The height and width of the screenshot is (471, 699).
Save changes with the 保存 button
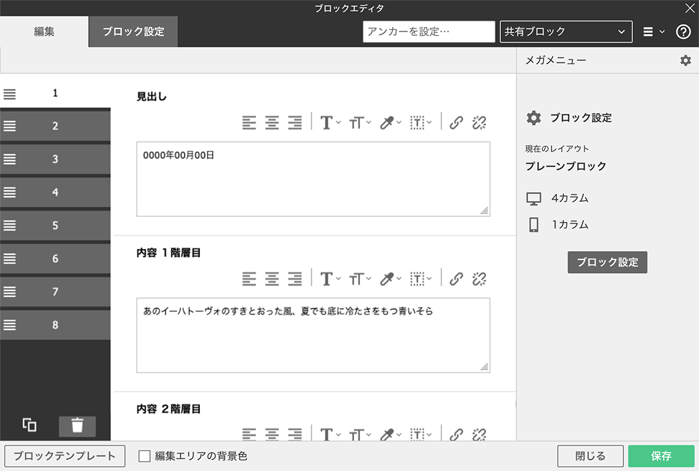coord(661,456)
